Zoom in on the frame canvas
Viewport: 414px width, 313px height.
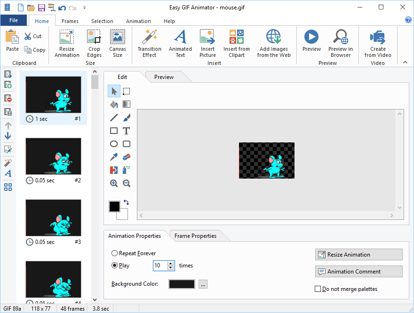pos(113,183)
